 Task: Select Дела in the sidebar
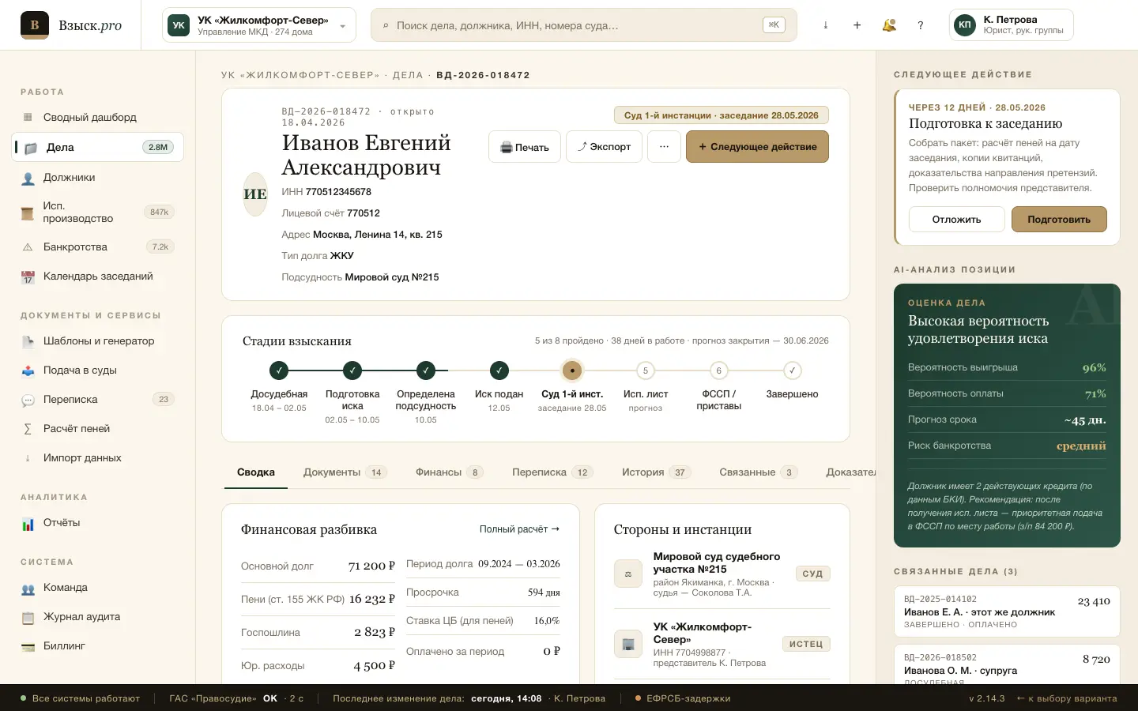pyautogui.click(x=99, y=147)
